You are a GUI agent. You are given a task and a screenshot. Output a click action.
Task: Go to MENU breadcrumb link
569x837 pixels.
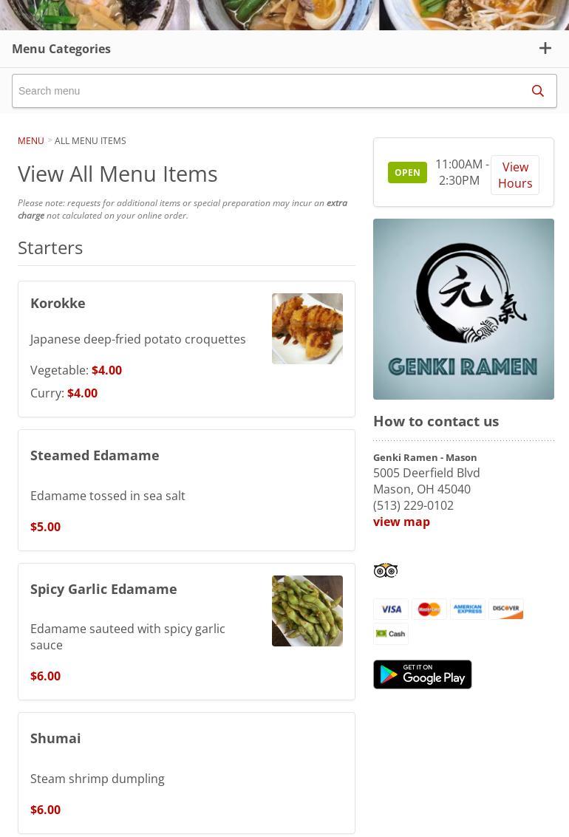point(30,141)
